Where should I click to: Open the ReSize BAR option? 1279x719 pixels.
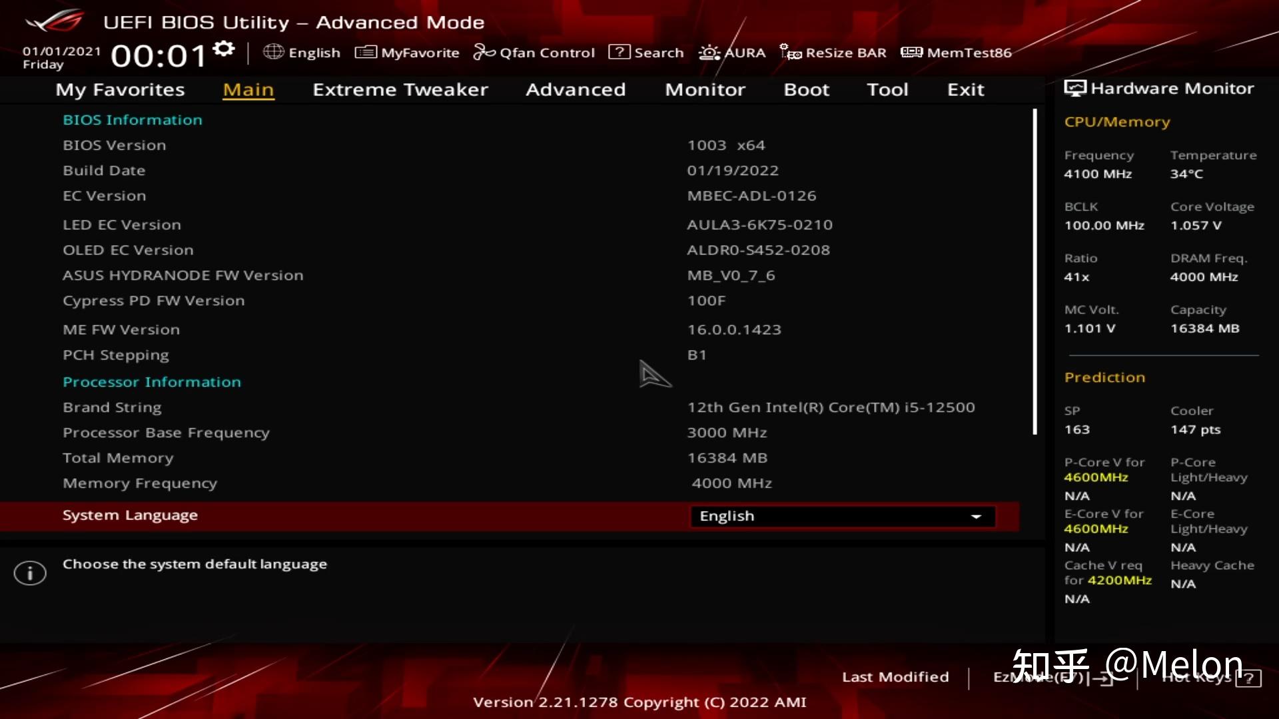[x=831, y=52]
